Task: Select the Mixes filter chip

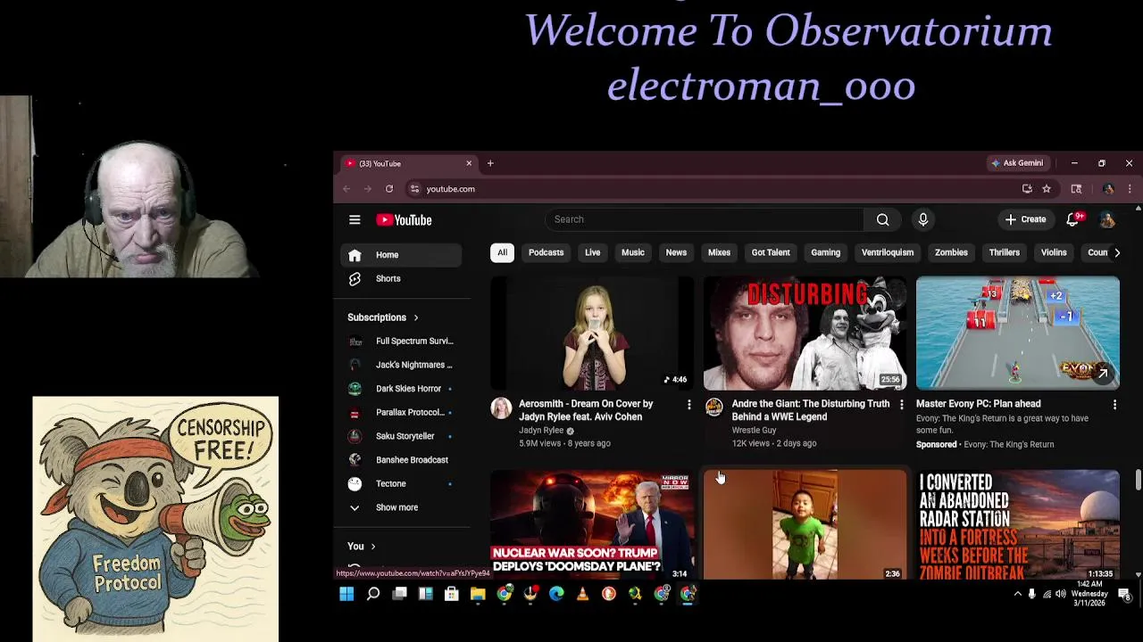Action: point(719,252)
